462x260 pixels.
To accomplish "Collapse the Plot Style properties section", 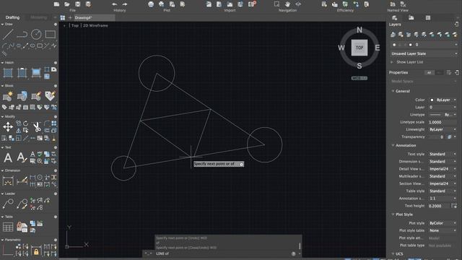I will point(393,214).
